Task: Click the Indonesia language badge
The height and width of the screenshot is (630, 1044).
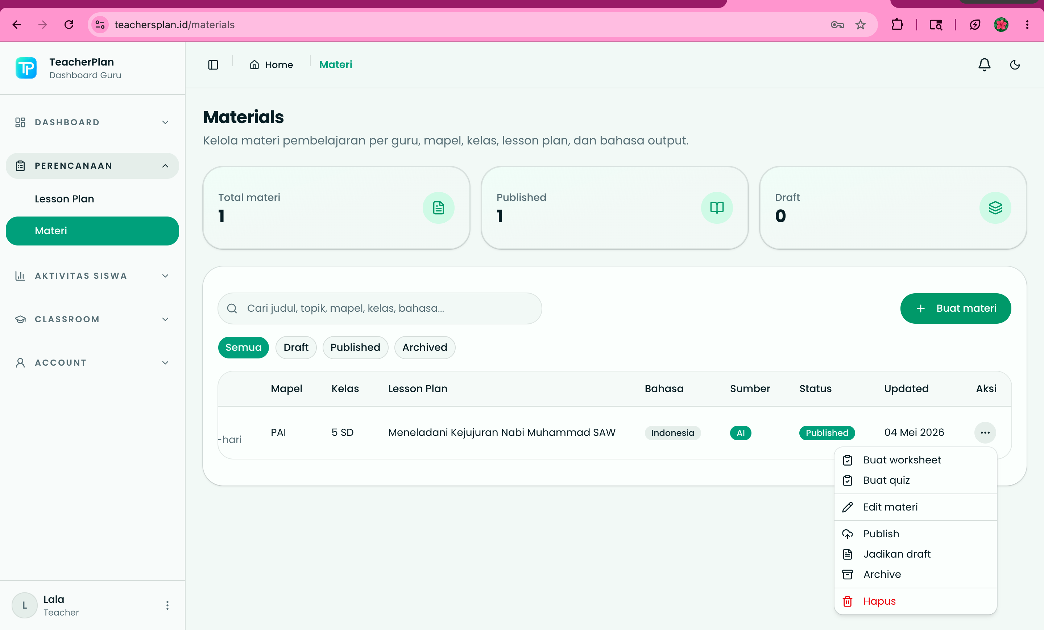Action: tap(672, 433)
